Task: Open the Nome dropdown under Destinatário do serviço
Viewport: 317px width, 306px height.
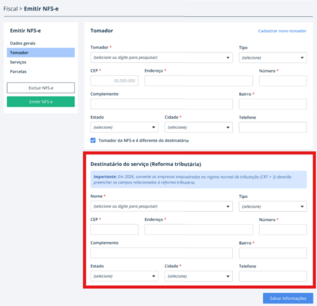Action: (161, 206)
